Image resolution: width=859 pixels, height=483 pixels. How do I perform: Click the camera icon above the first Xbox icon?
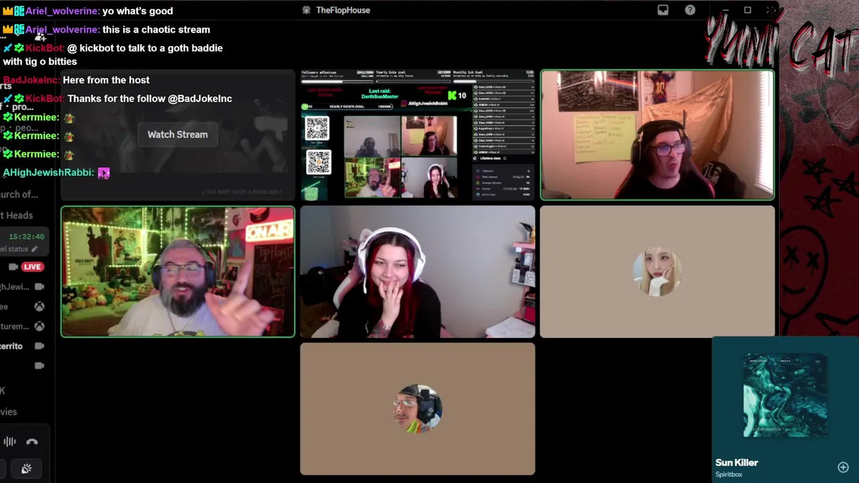[40, 287]
